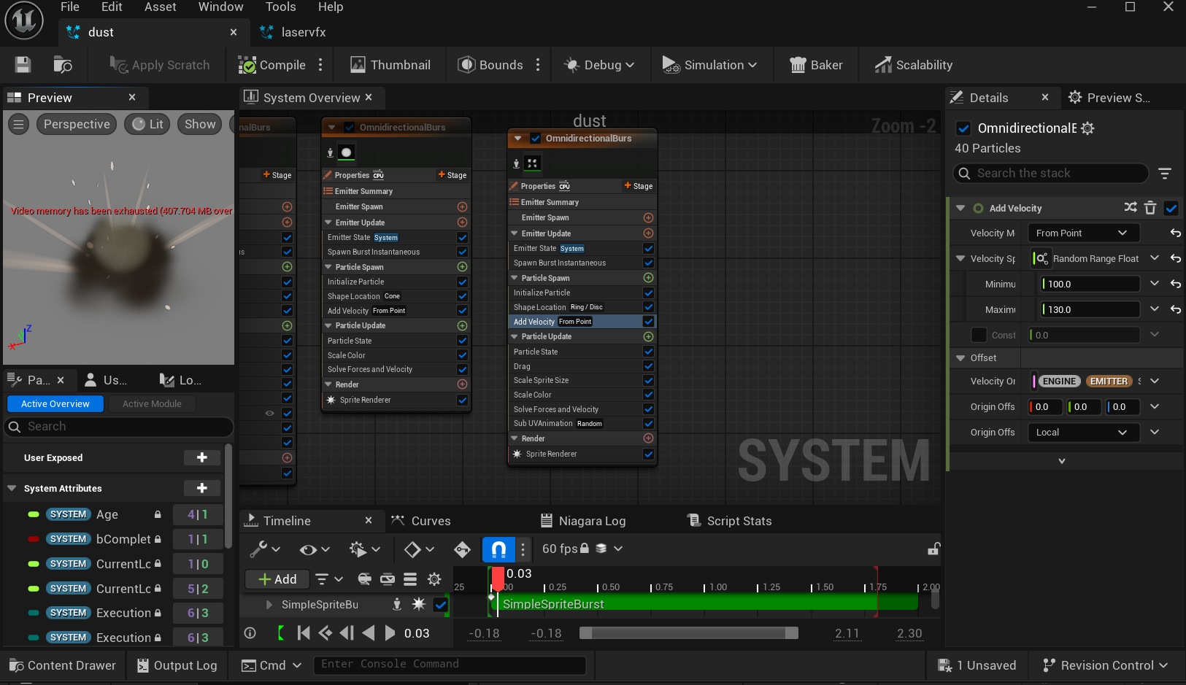Close the dust asset tab
1186x685 pixels.
tap(234, 32)
